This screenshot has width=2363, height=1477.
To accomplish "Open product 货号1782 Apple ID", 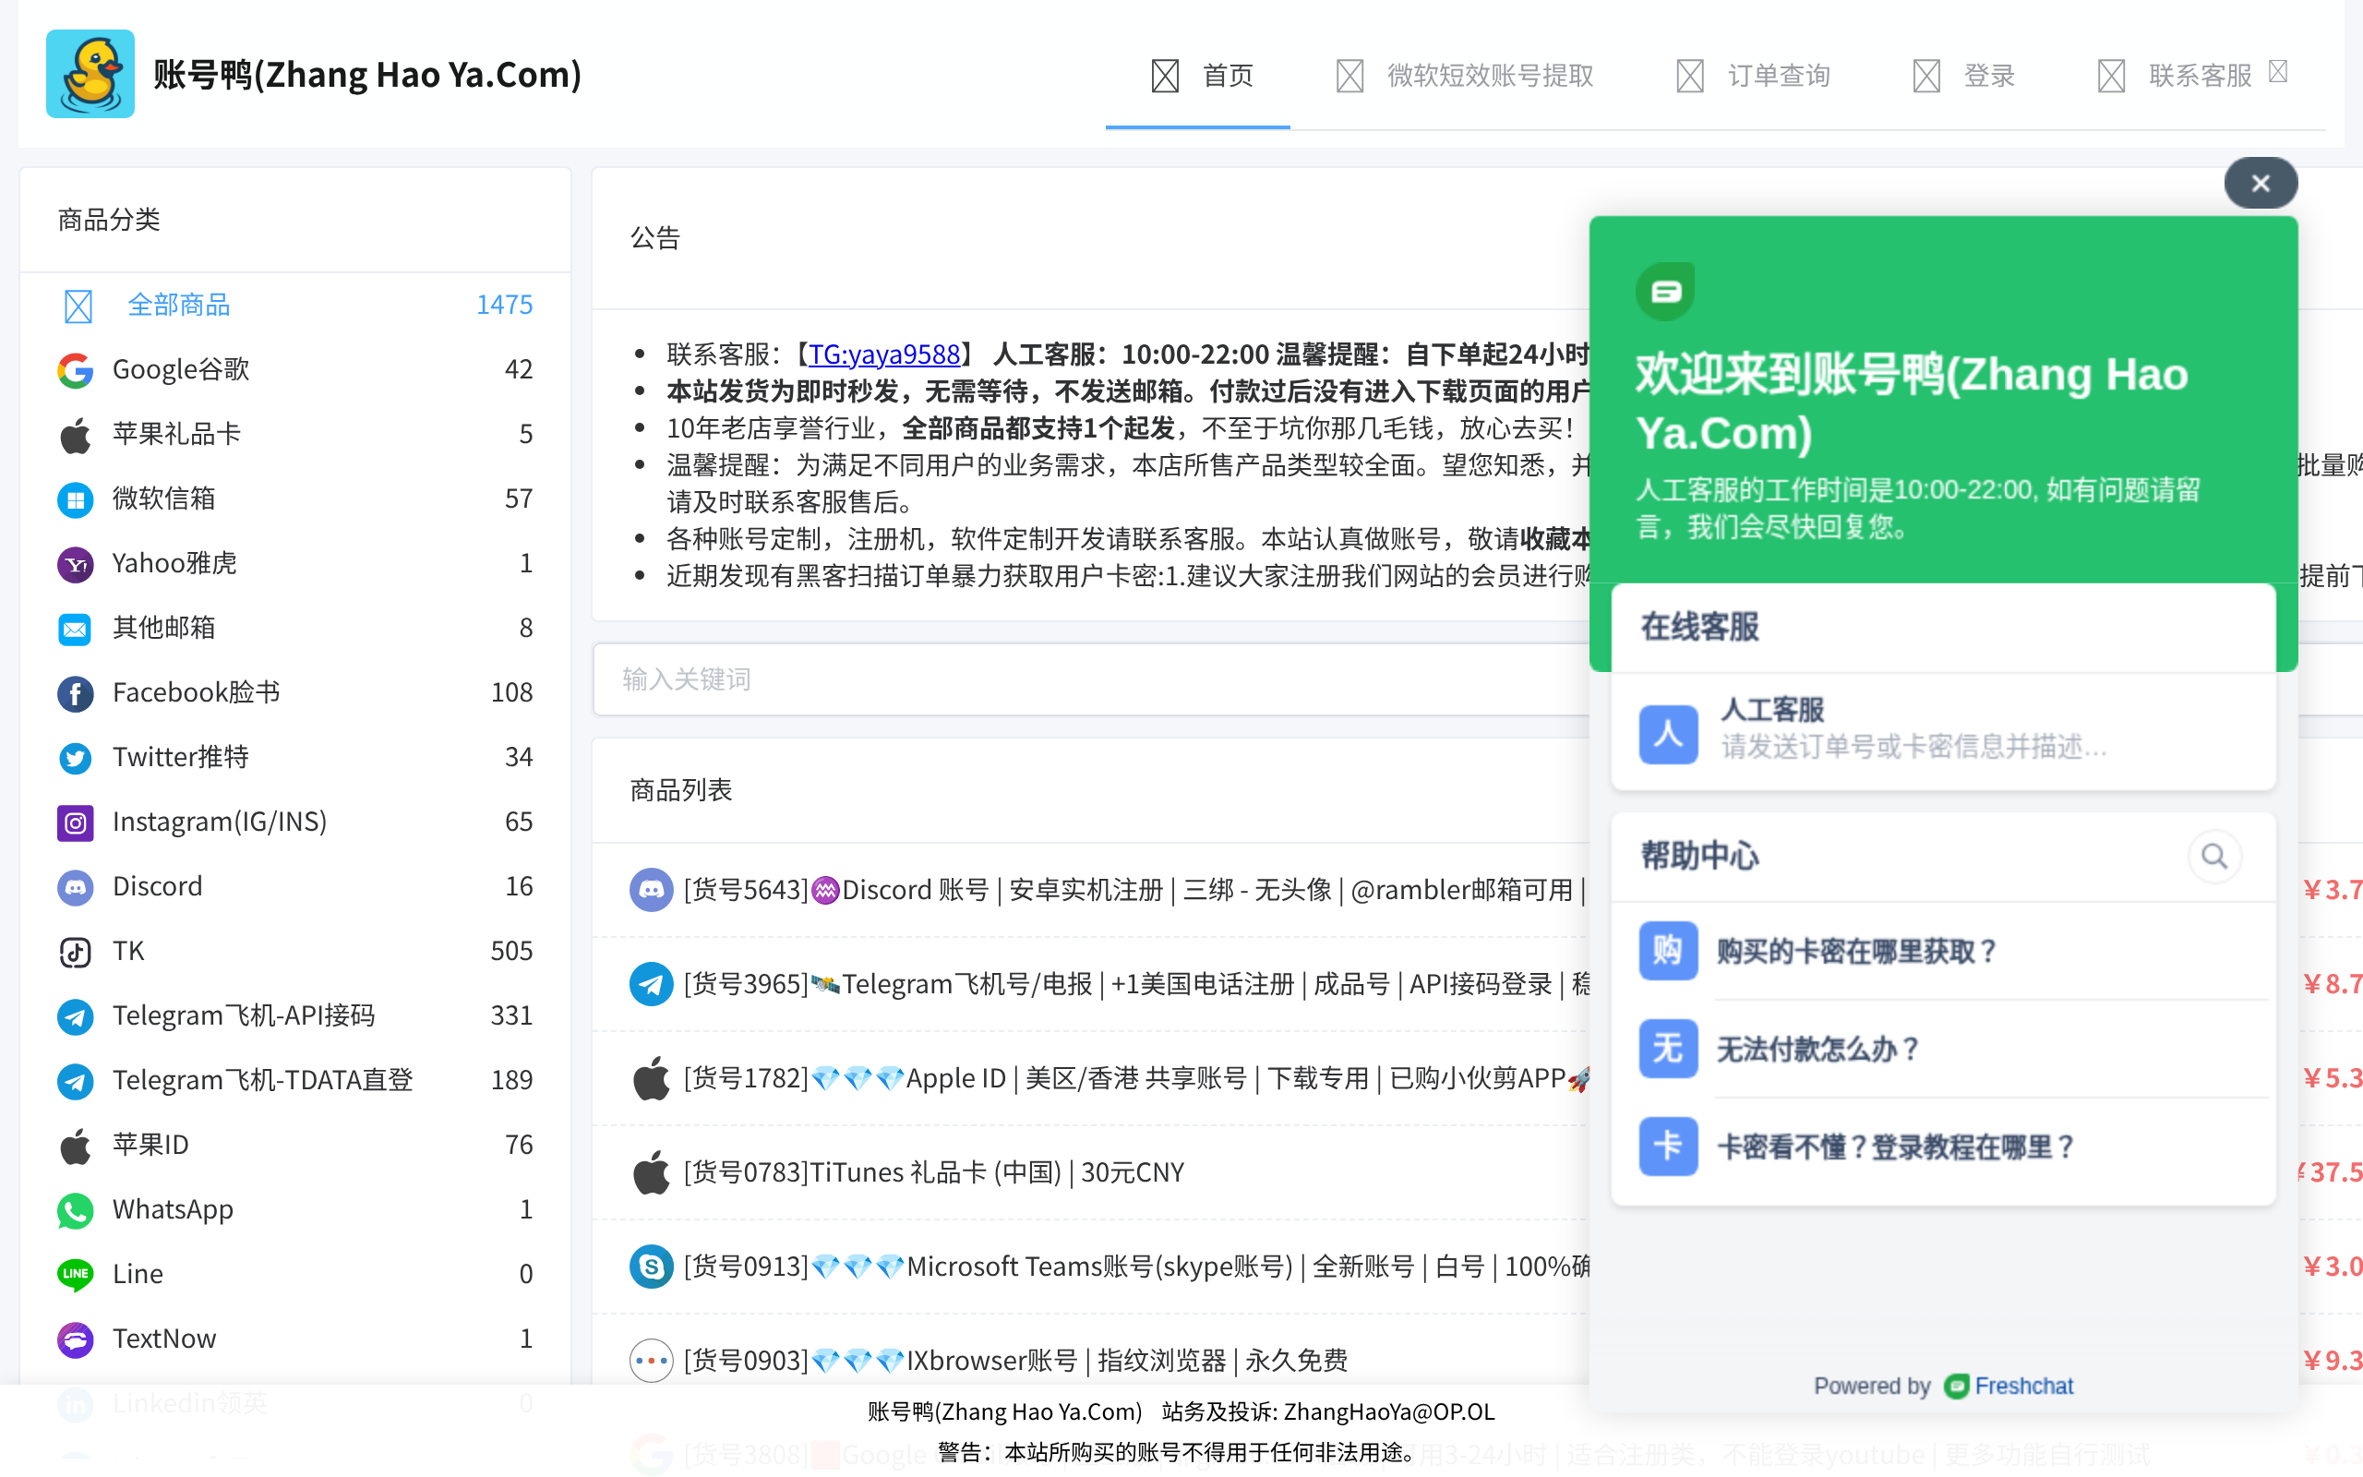I will 1136,1078.
